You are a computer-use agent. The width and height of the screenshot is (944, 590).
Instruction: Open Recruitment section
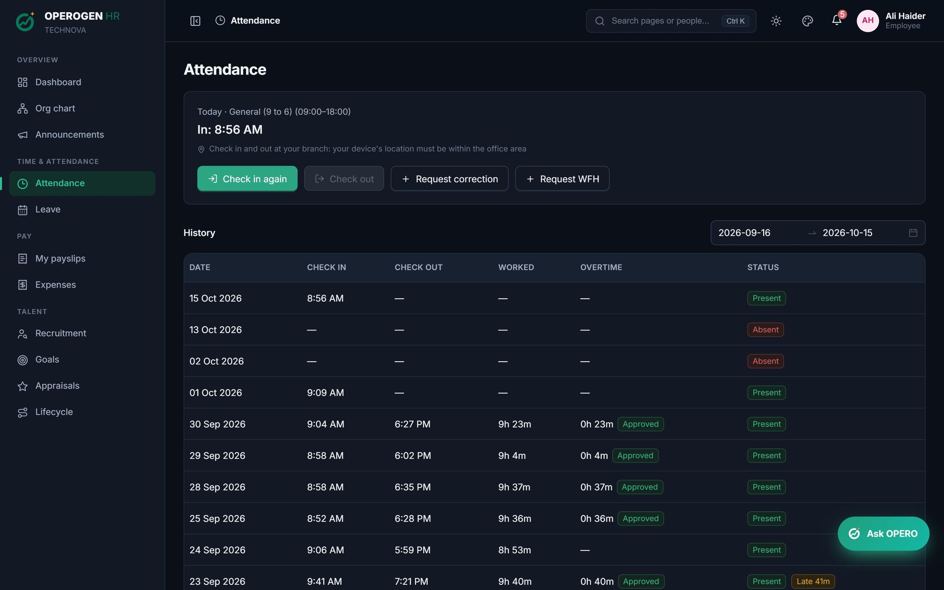pyautogui.click(x=82, y=334)
